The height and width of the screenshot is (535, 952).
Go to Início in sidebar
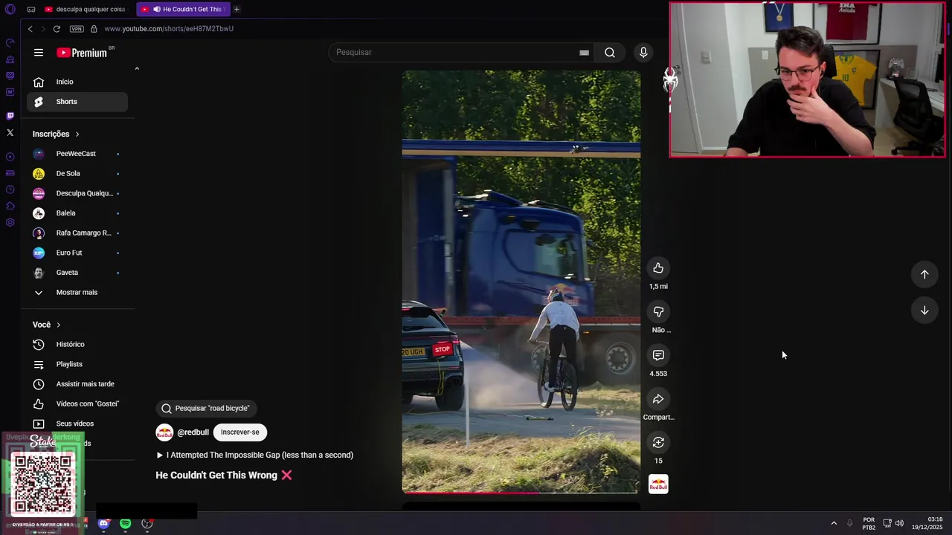[77, 82]
